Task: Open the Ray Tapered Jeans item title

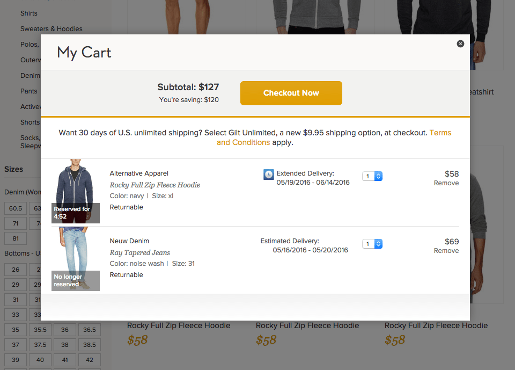Action: (x=140, y=252)
